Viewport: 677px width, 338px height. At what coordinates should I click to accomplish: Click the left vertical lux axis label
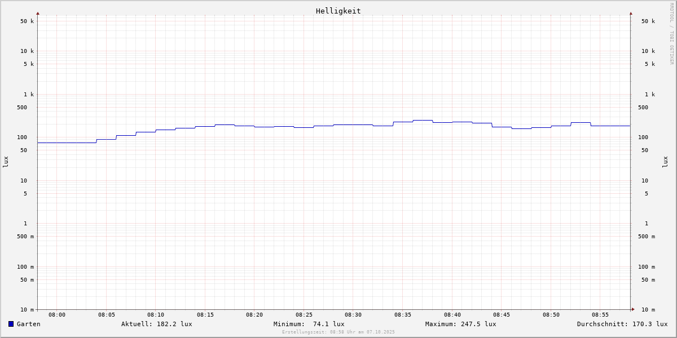click(x=6, y=162)
